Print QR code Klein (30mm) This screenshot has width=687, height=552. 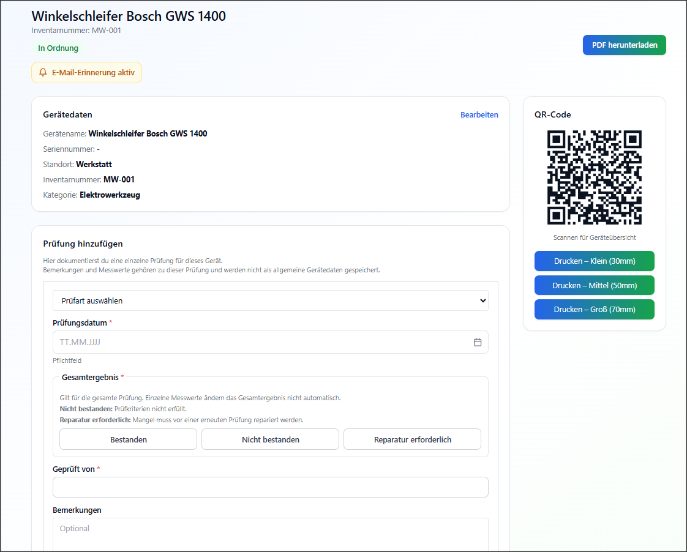[594, 261]
